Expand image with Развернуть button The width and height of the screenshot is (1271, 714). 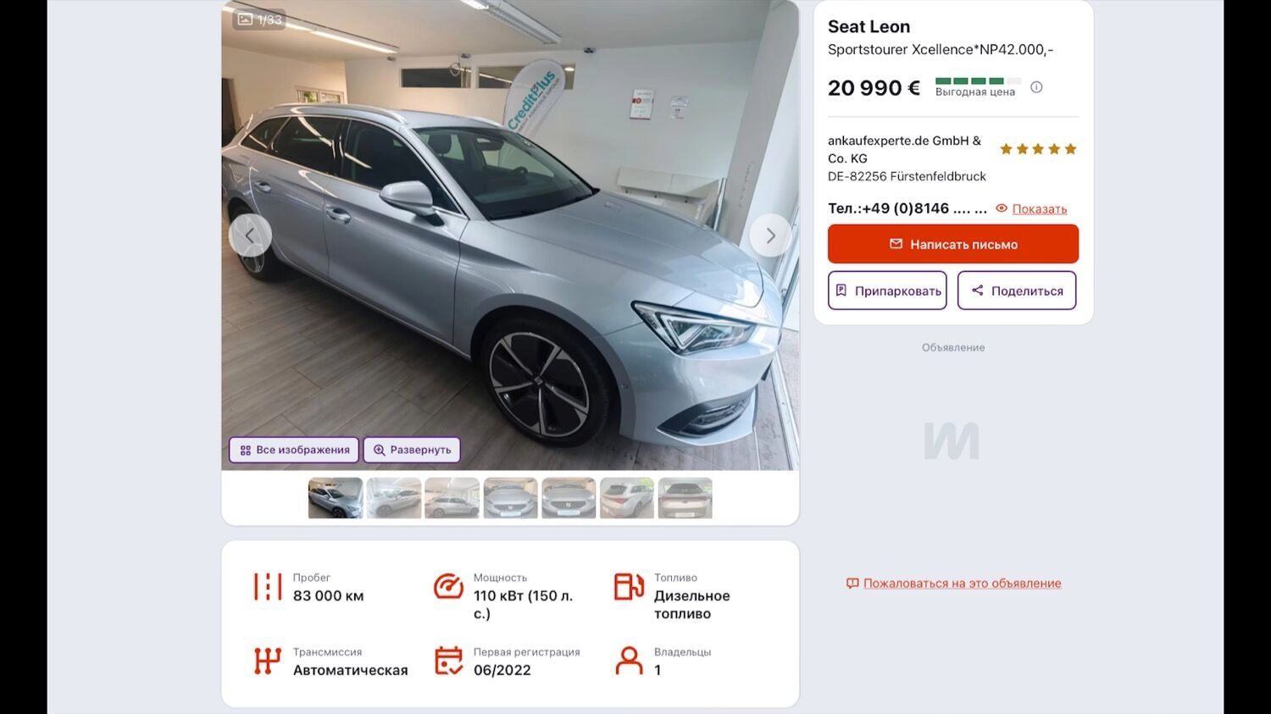[x=412, y=450]
